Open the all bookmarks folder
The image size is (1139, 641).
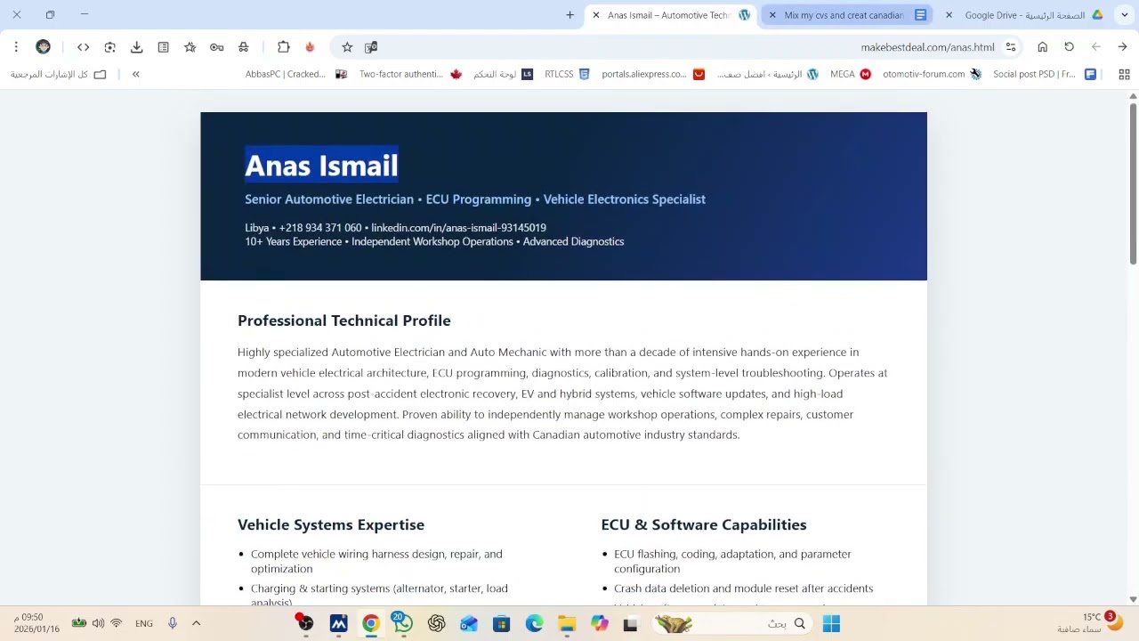pos(58,74)
